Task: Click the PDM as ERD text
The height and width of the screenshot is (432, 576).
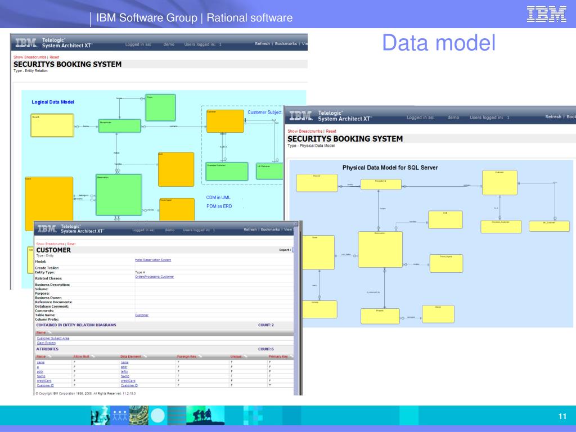Action: pyautogui.click(x=219, y=206)
